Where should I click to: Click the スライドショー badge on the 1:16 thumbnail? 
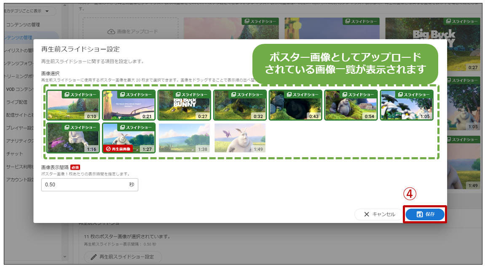[80, 127]
